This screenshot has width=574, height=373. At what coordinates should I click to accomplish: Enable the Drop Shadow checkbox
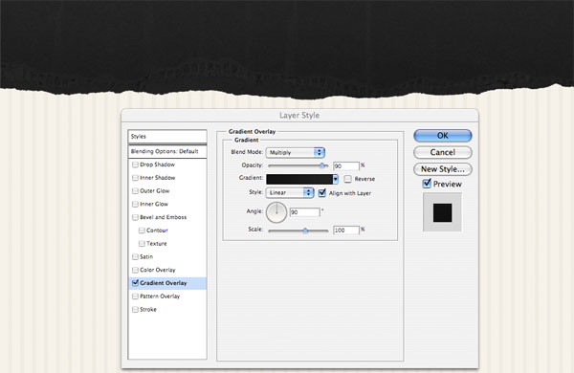(135, 165)
